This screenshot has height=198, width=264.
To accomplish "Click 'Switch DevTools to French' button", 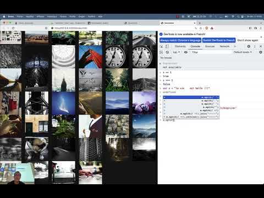I will (x=219, y=40).
